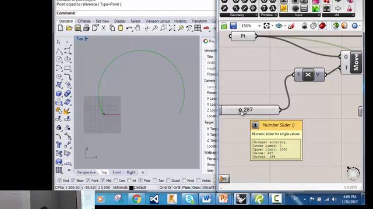Click the Grasshopper compass widget

click(x=353, y=174)
